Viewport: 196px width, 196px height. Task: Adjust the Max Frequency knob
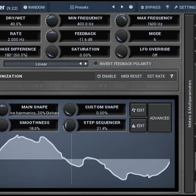122,21
